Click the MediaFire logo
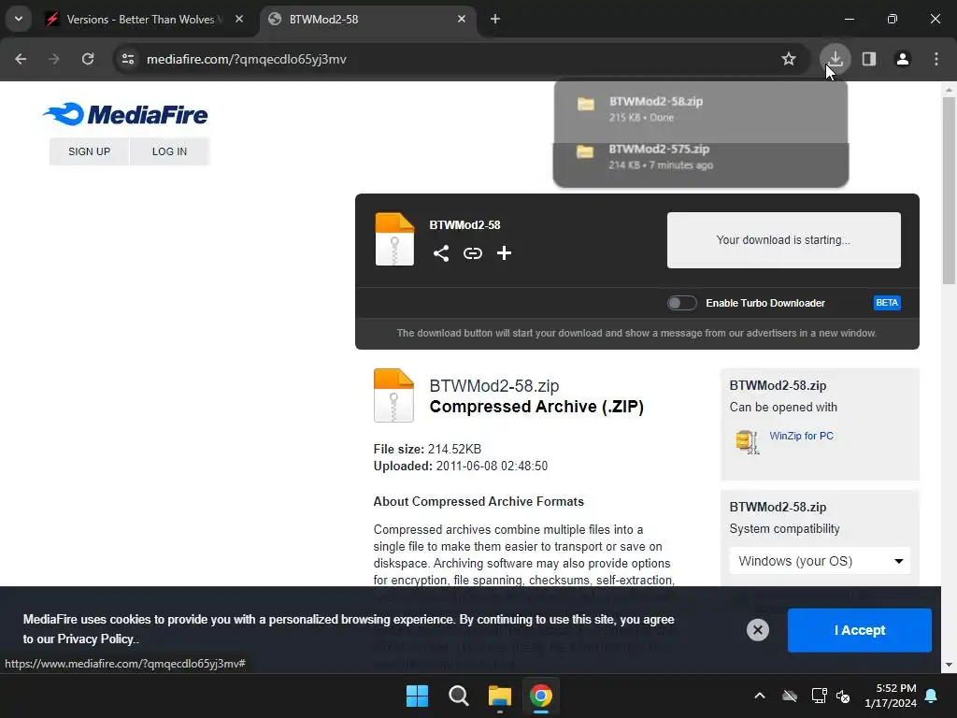 (126, 115)
